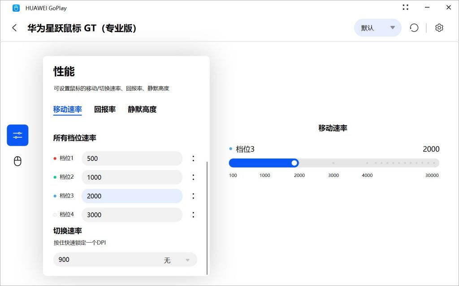
Task: Click the 档位1 speed field showing 500
Action: coord(132,159)
